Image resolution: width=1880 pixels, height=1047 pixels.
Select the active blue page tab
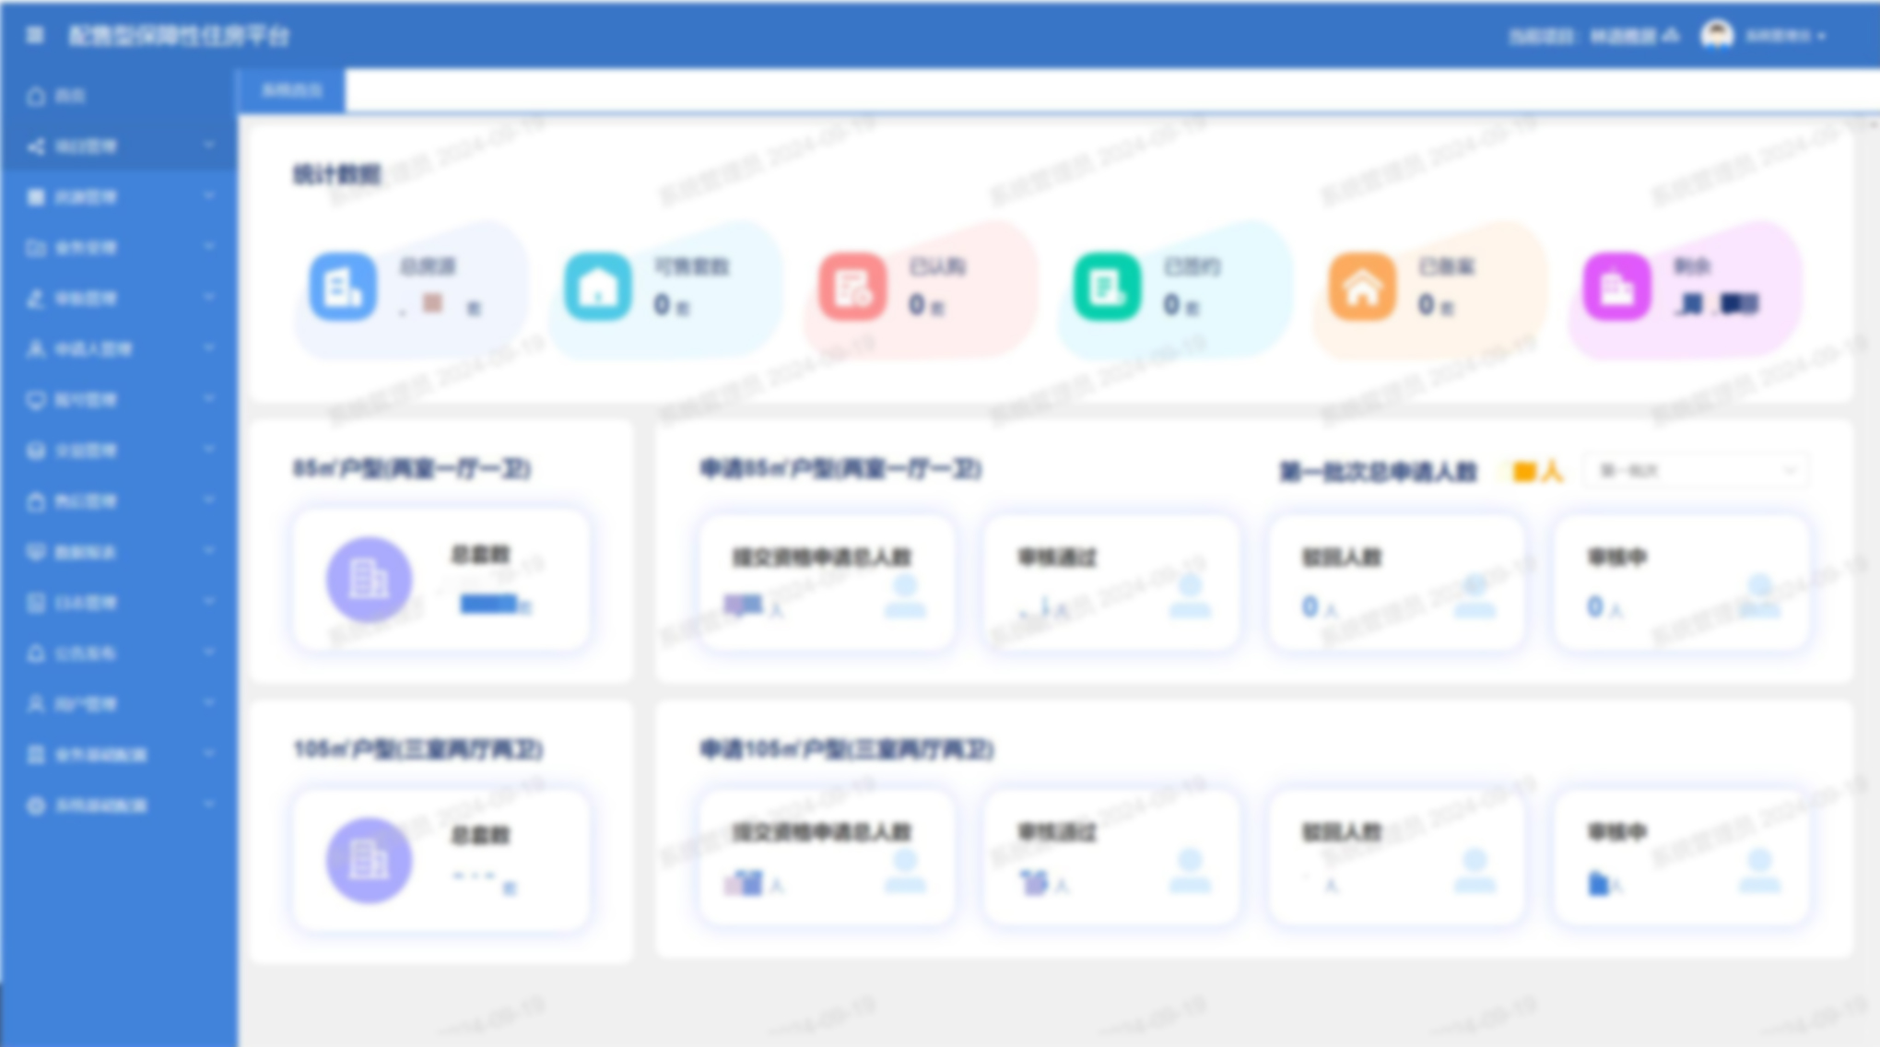coord(292,90)
